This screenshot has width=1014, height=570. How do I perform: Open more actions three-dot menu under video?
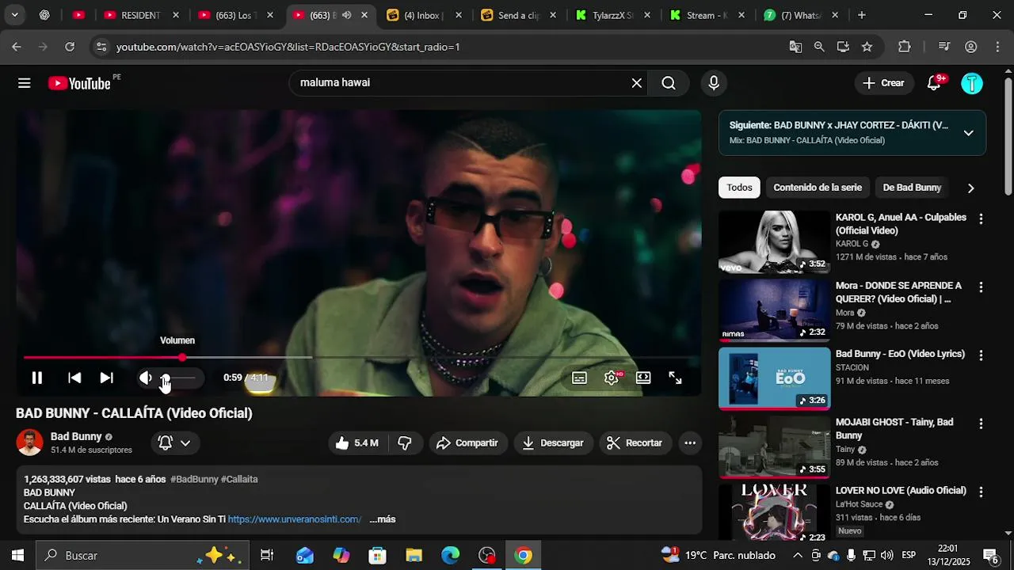(x=690, y=443)
